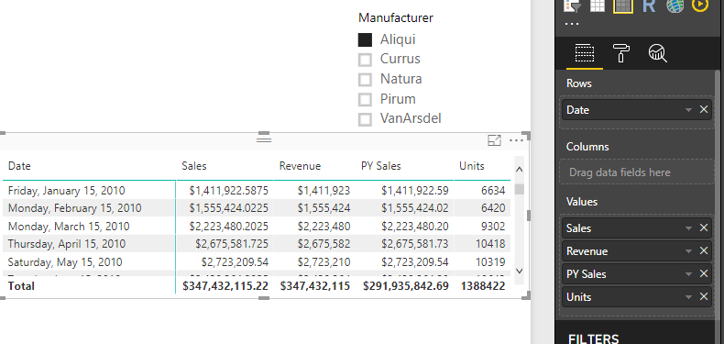Click the PY Sales column header
The height and width of the screenshot is (344, 724).
[x=381, y=166]
